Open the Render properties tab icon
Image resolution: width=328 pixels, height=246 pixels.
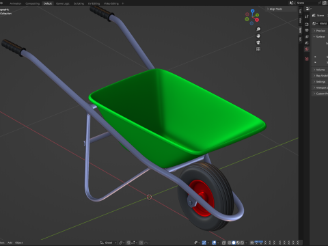(307, 25)
